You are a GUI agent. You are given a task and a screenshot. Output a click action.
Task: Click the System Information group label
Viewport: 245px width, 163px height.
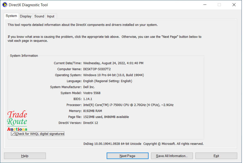pos(24,56)
